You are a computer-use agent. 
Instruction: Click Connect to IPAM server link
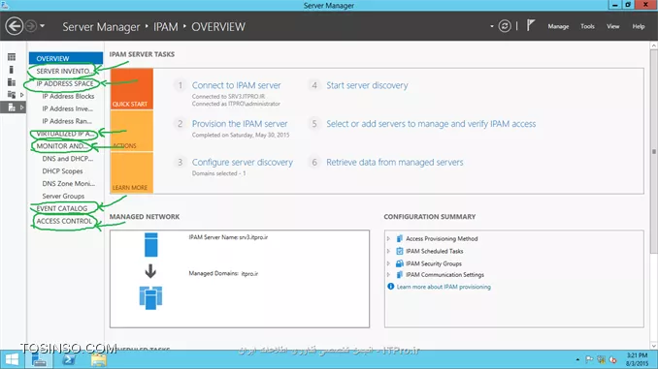click(x=236, y=85)
